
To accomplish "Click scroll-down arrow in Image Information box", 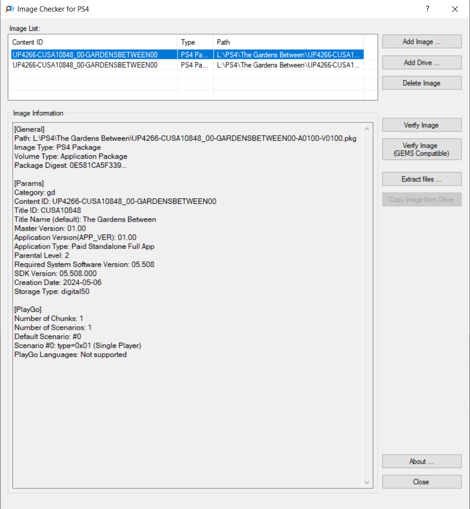I will pyautogui.click(x=367, y=483).
